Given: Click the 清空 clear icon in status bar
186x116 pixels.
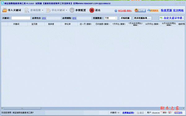Looking at the screenshot, I should [138, 113].
